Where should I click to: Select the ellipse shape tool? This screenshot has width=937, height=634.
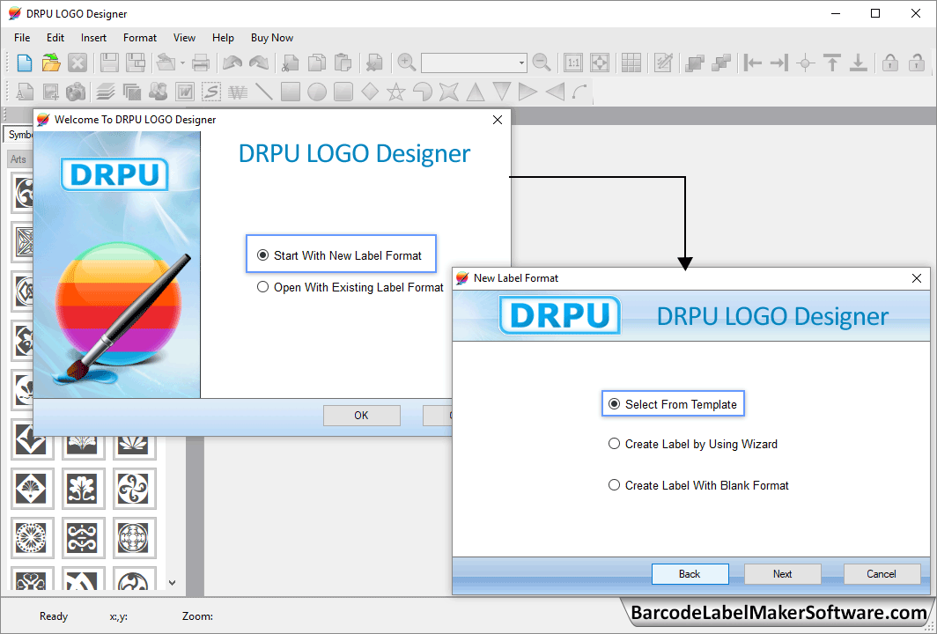(317, 92)
